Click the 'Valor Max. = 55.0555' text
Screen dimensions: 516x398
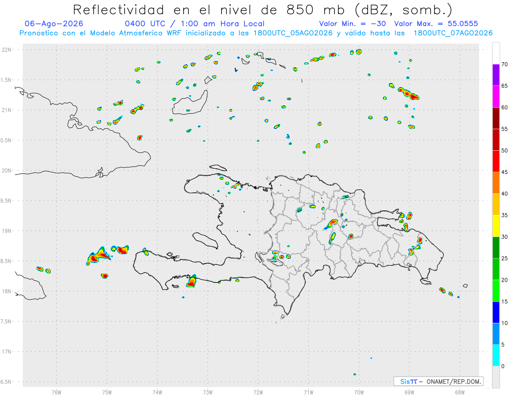436,24
